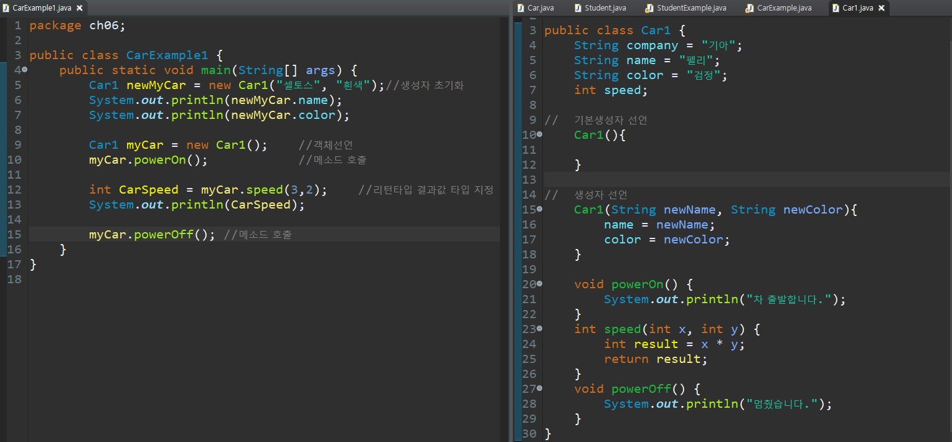Switch to the CarExample.java tab
This screenshot has height=442, width=952.
click(783, 8)
